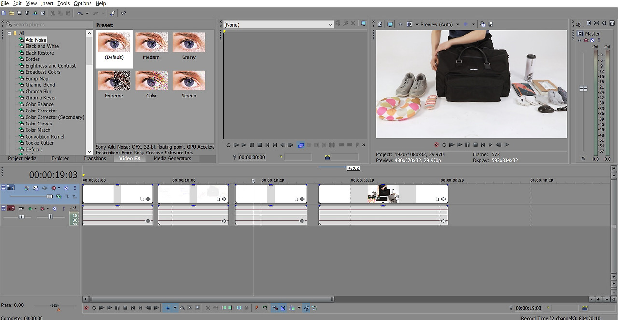The width and height of the screenshot is (618, 320).
Task: Click audio track 2 invert phase icon
Action: tap(21, 209)
